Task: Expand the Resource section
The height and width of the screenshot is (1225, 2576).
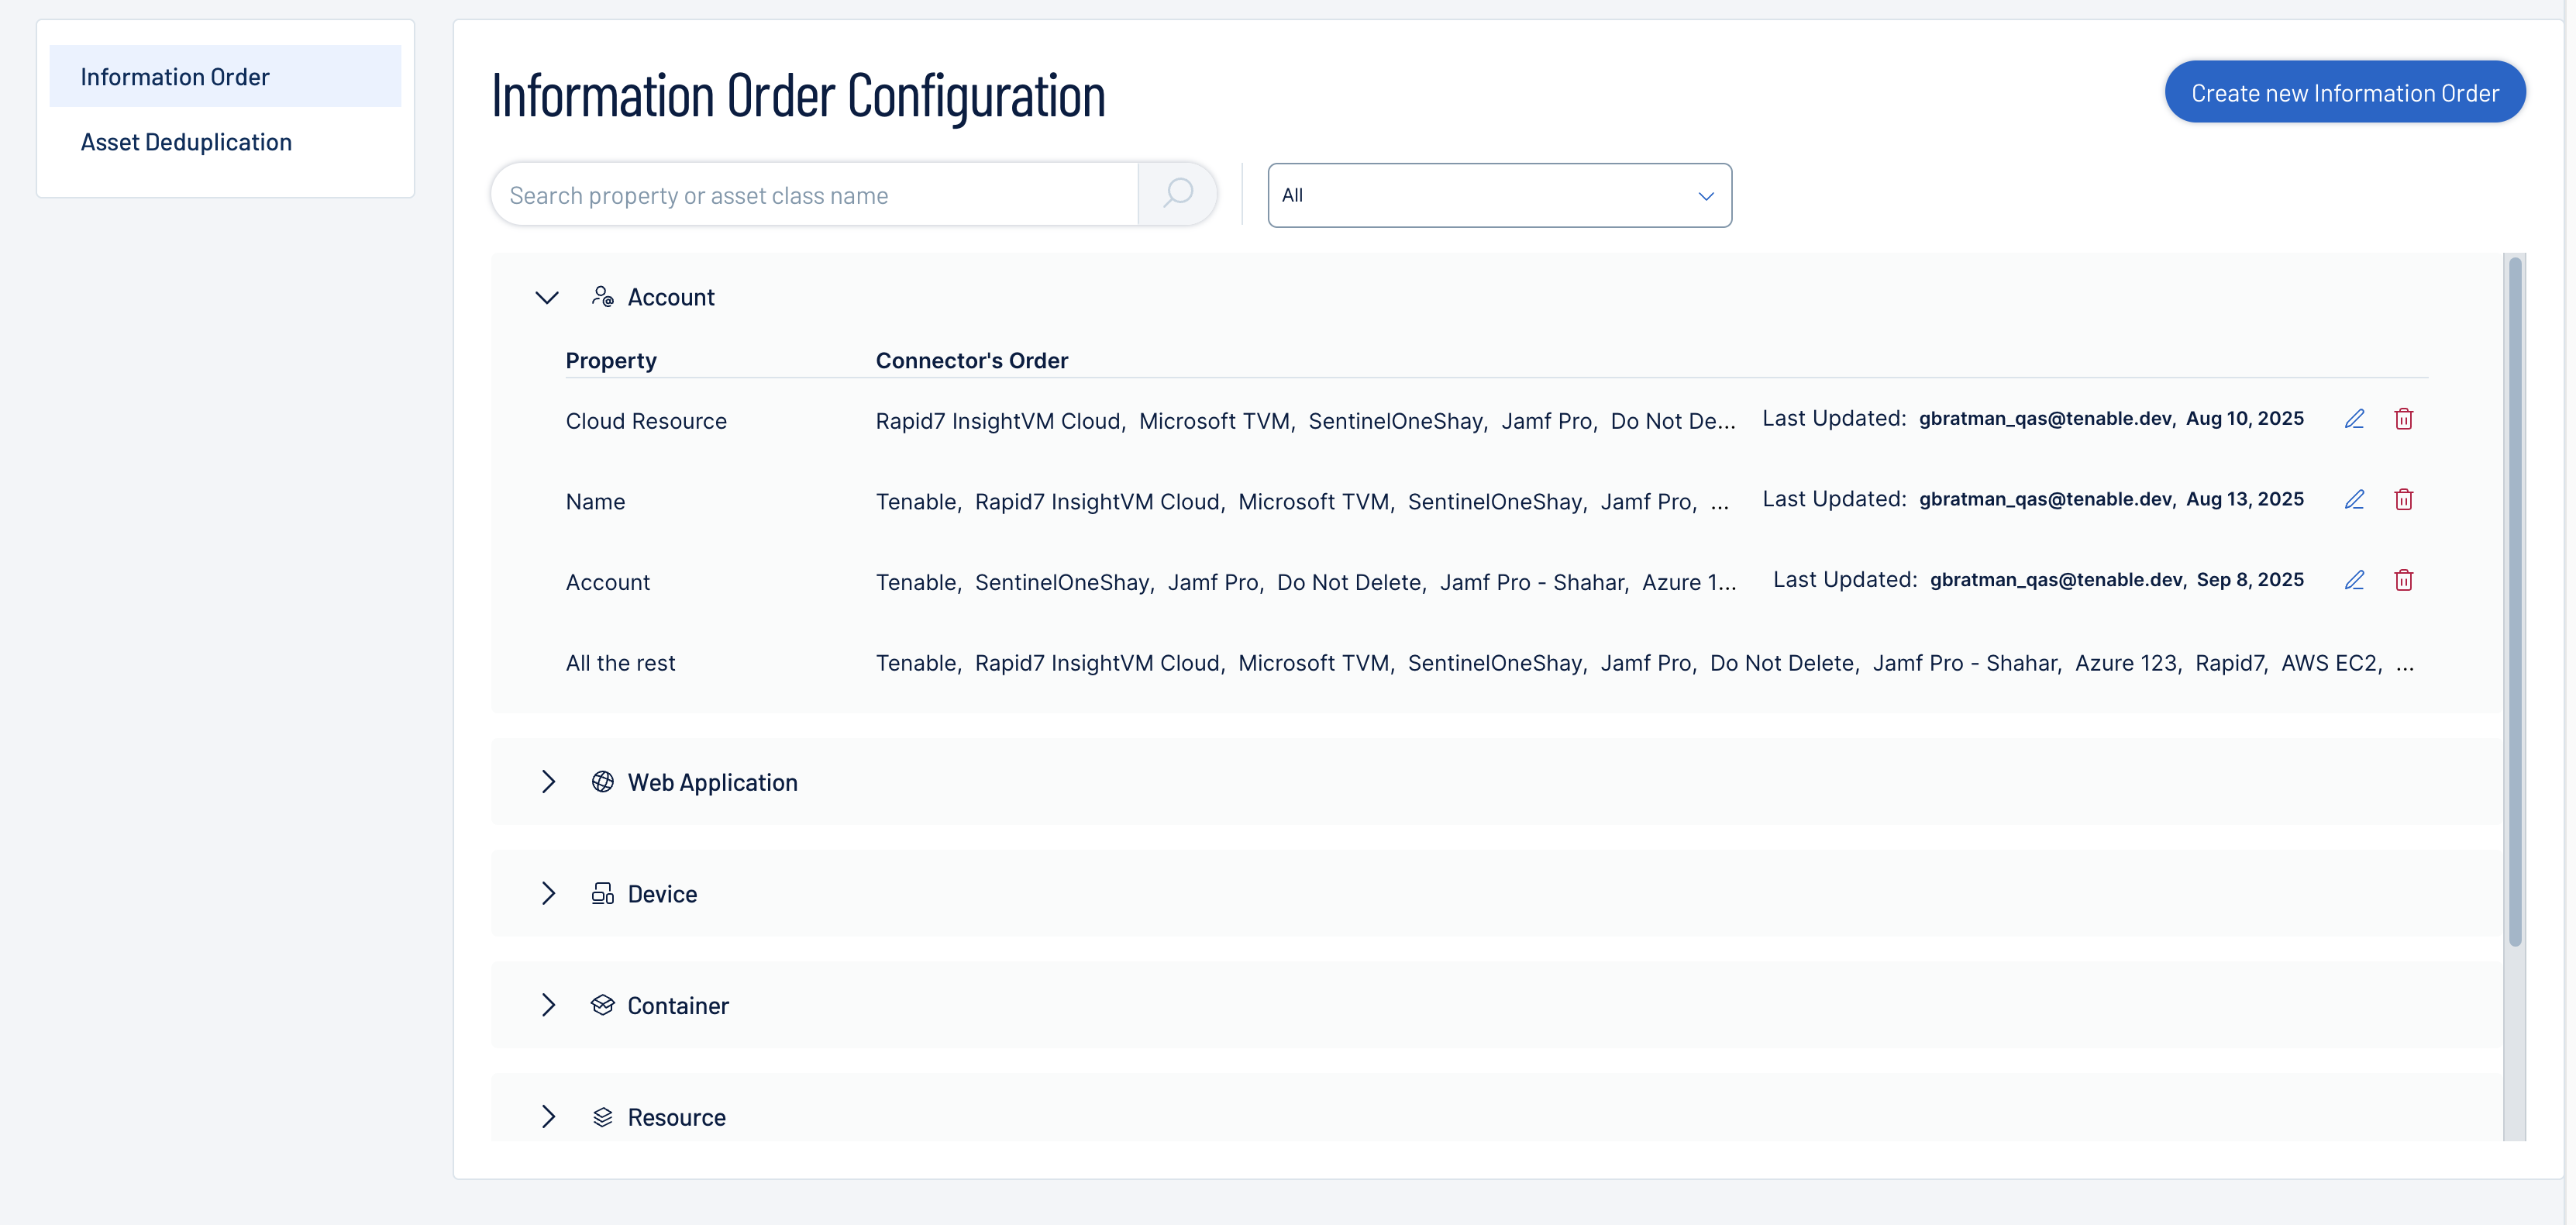Action: point(548,1117)
